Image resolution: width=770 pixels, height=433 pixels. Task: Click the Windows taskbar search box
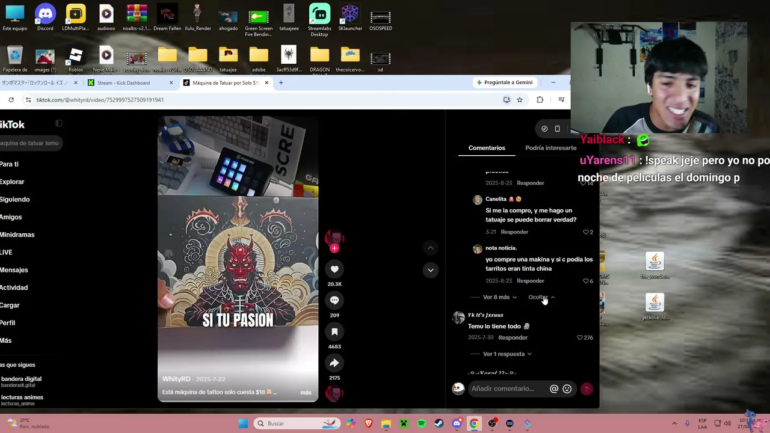pos(298,423)
